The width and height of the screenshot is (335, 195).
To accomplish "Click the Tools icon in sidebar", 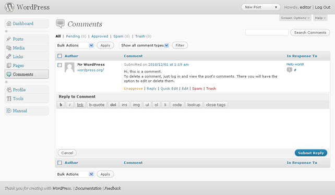I will [9, 99].
